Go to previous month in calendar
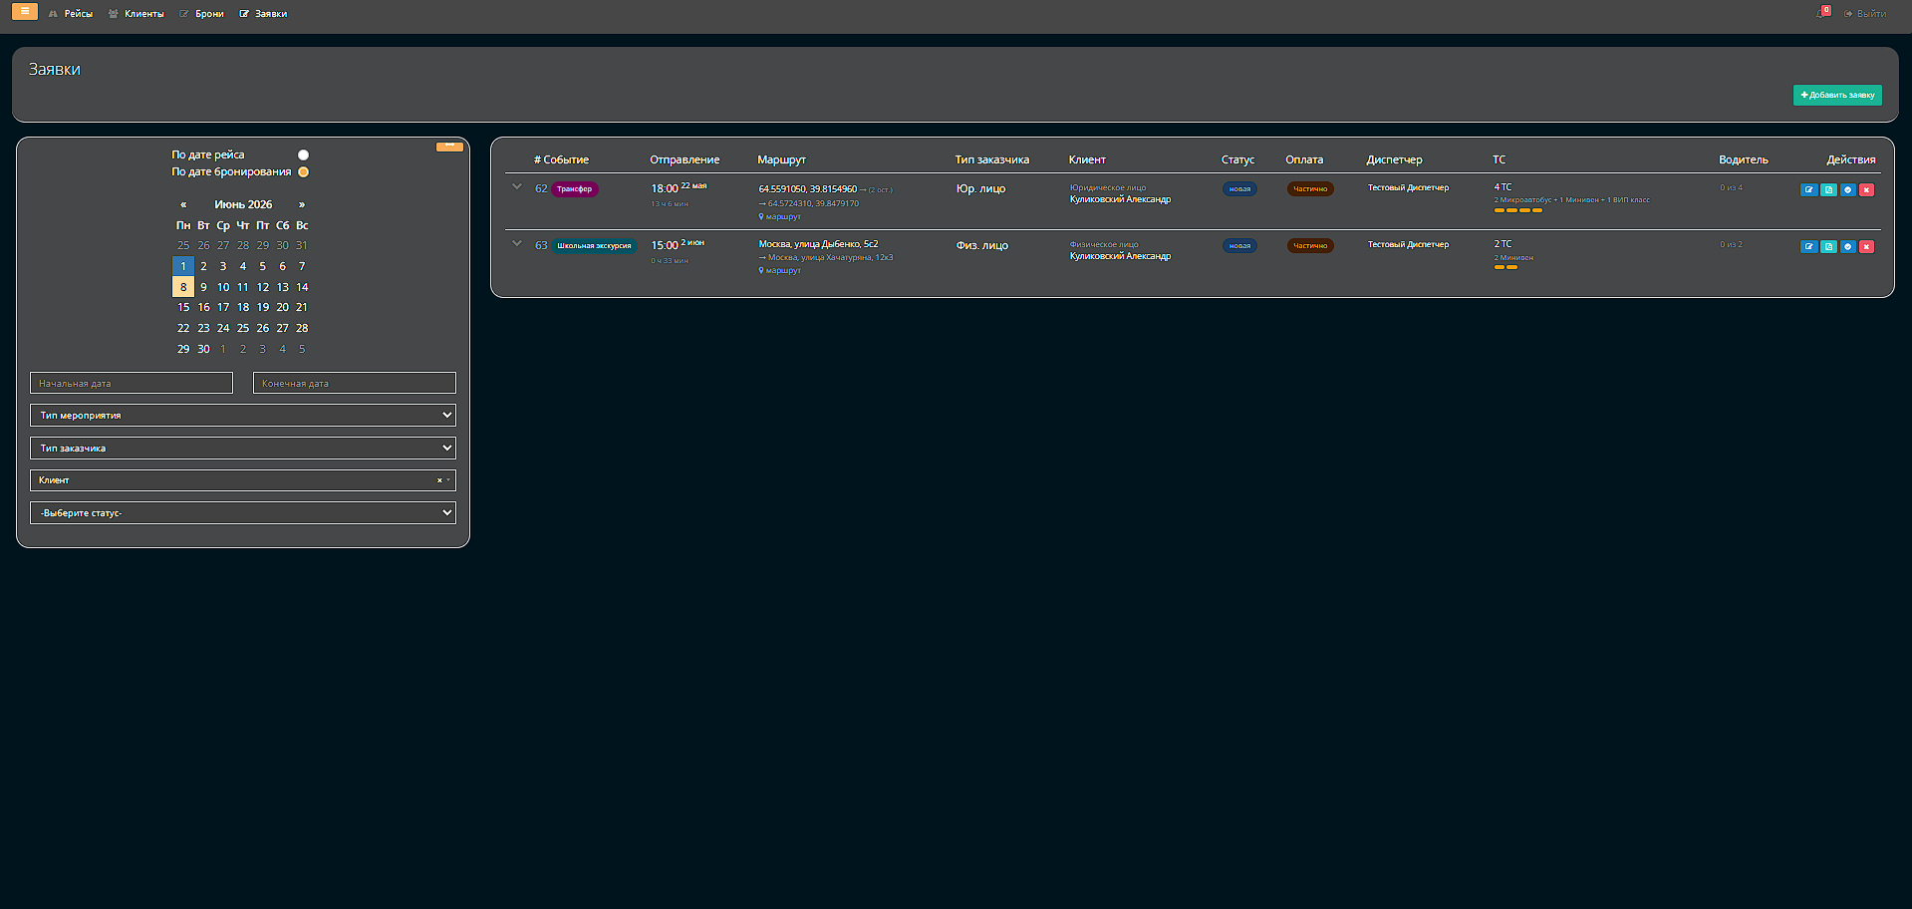The width and height of the screenshot is (1912, 909). (183, 204)
